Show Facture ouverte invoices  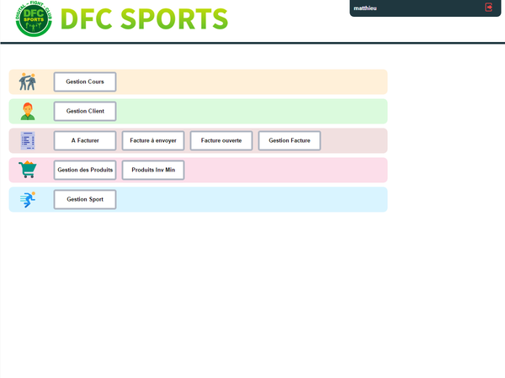coord(221,140)
